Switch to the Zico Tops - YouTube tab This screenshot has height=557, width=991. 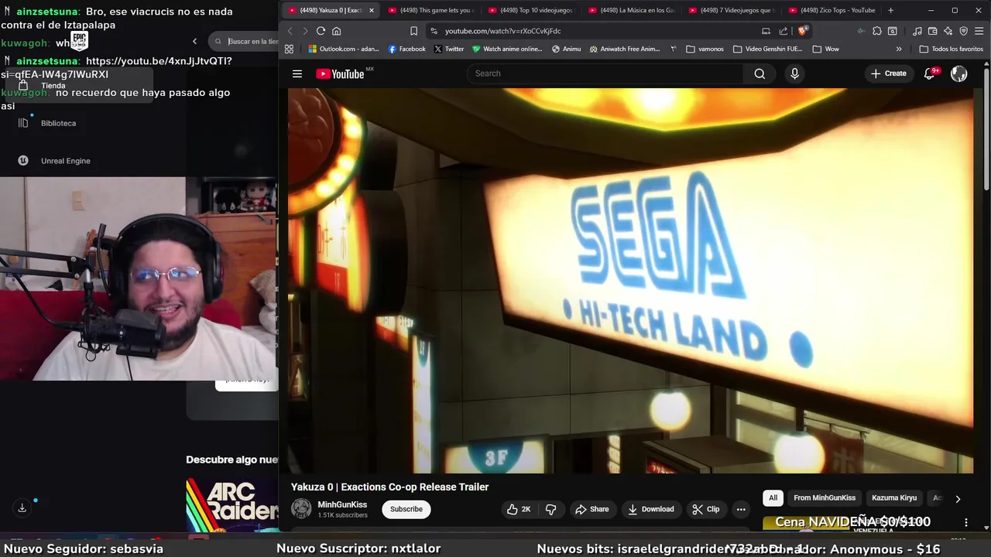pos(831,10)
